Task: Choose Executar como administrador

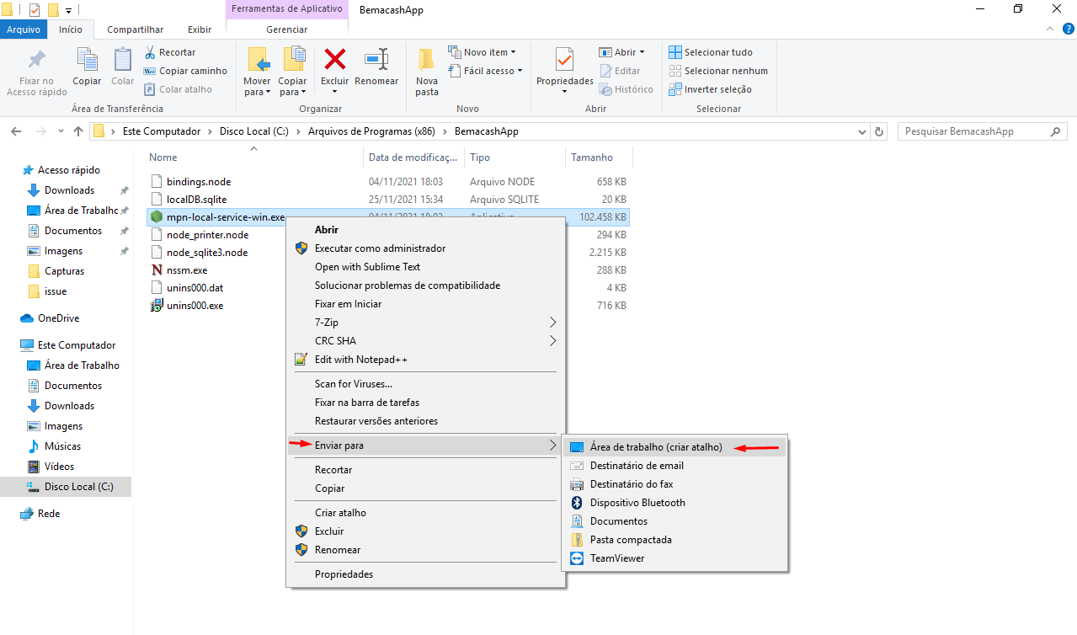Action: (425, 248)
